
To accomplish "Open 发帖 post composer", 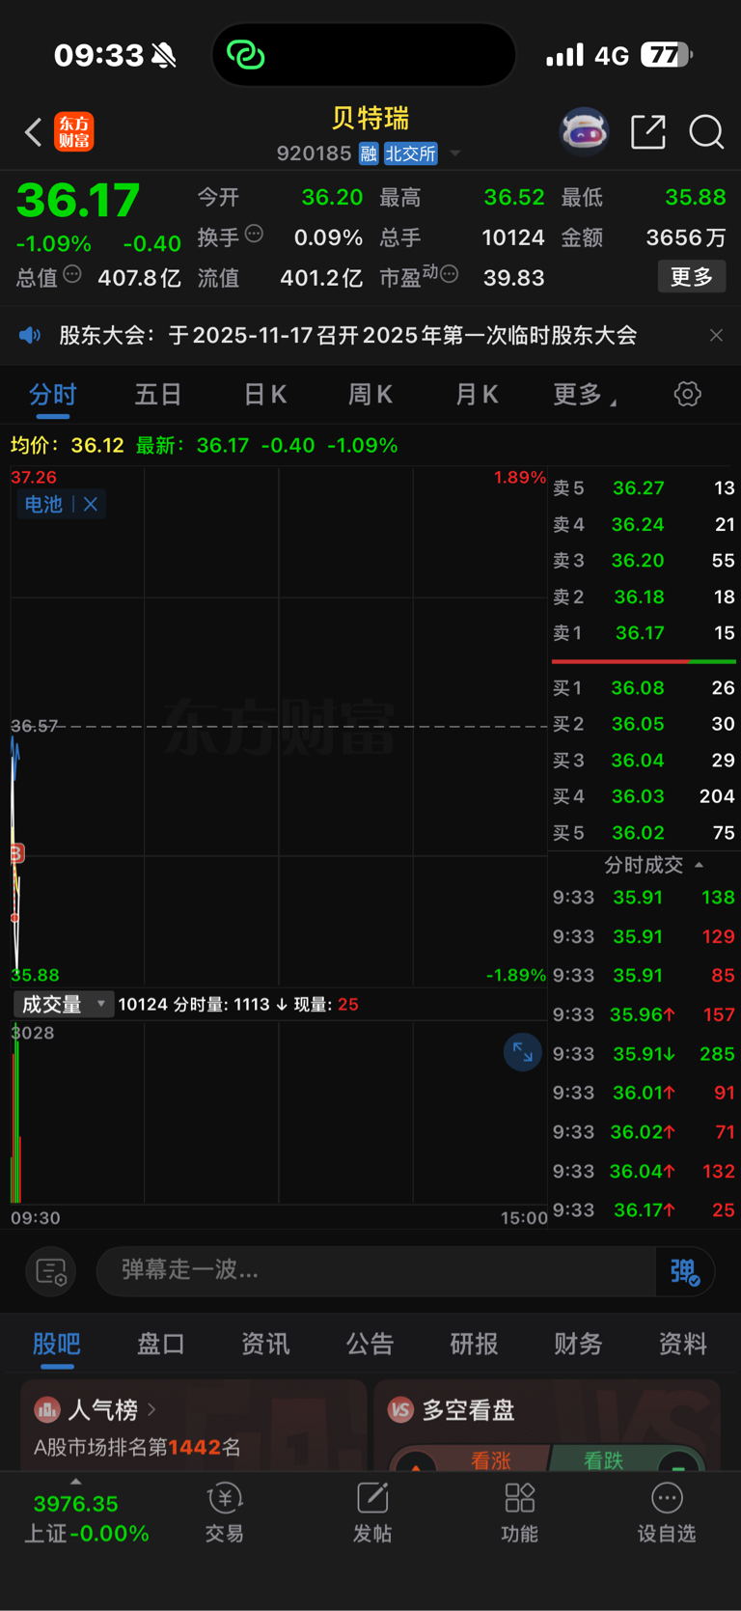I will click(x=372, y=1513).
